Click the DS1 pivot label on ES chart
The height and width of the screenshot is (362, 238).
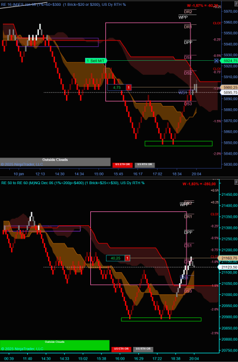(188, 57)
